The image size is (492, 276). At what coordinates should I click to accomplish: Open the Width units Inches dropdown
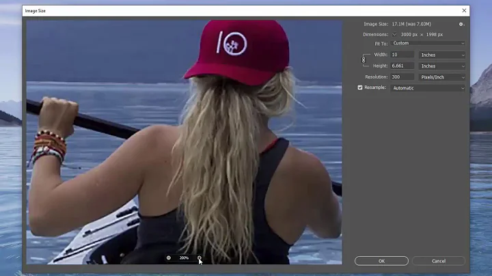coord(442,55)
